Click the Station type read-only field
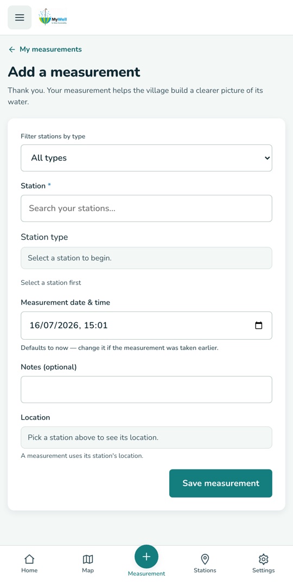This screenshot has height=586, width=293. click(146, 258)
